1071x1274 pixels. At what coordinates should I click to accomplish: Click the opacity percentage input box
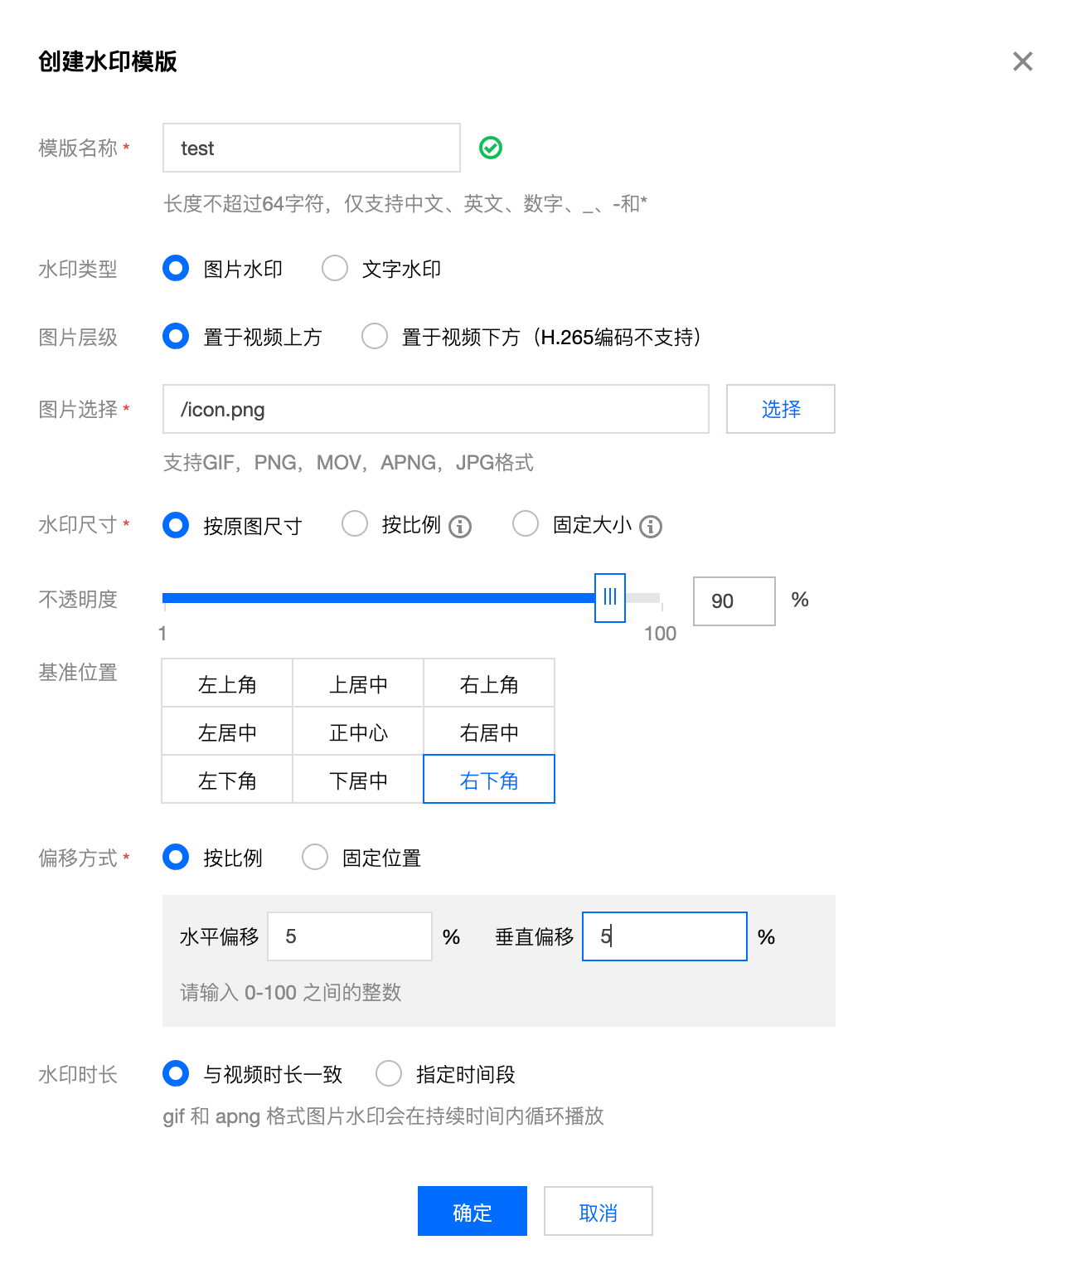tap(733, 601)
